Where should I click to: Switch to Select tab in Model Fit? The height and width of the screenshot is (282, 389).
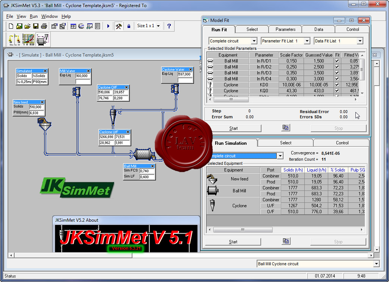click(252, 29)
